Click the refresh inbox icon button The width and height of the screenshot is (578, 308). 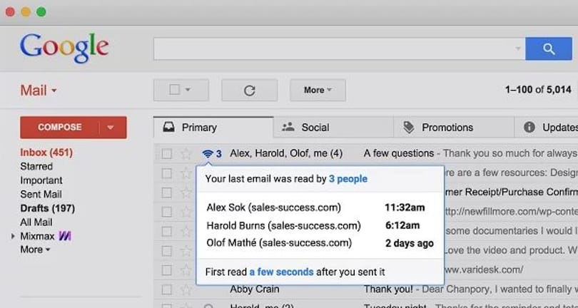pyautogui.click(x=250, y=90)
